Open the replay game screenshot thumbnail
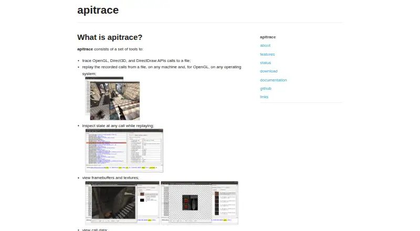420x231 pixels. click(x=112, y=98)
